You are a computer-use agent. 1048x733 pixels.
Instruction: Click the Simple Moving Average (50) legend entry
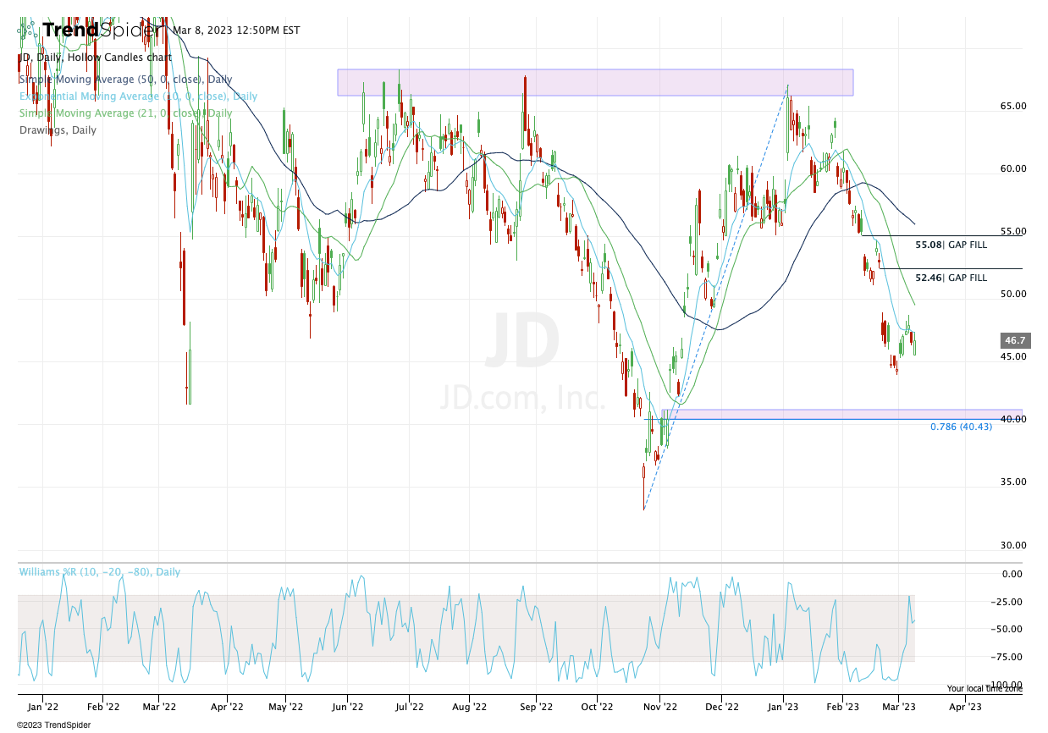pyautogui.click(x=125, y=78)
